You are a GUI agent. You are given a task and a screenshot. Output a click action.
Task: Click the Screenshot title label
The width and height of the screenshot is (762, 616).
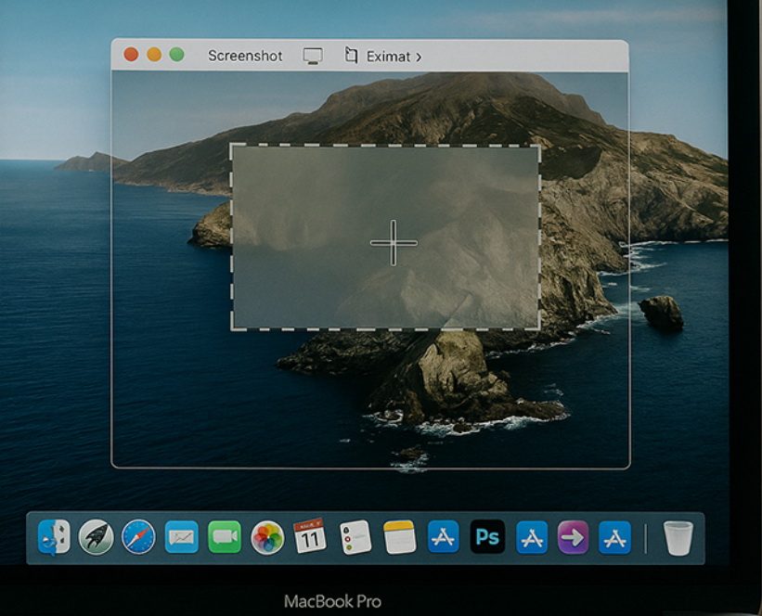pos(245,56)
